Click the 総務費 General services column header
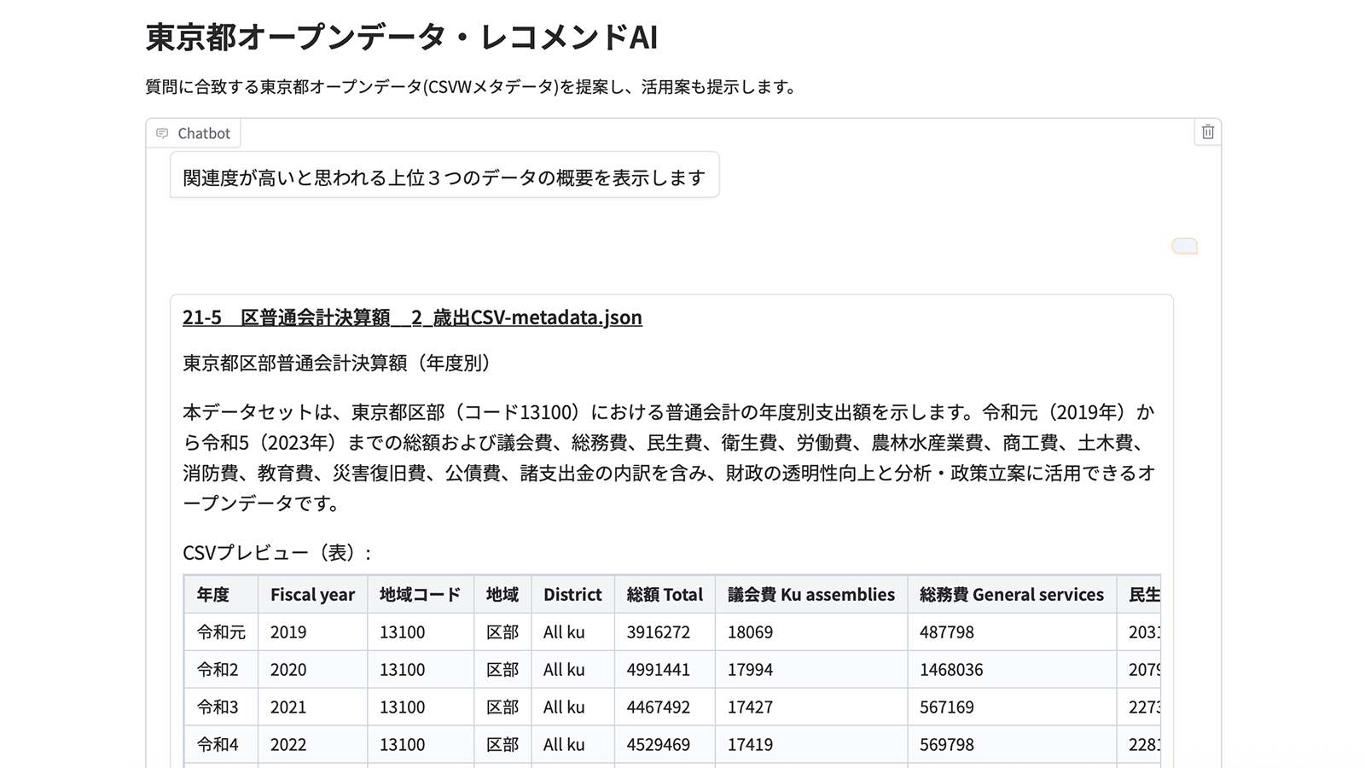Image resolution: width=1365 pixels, height=768 pixels. click(x=1012, y=595)
